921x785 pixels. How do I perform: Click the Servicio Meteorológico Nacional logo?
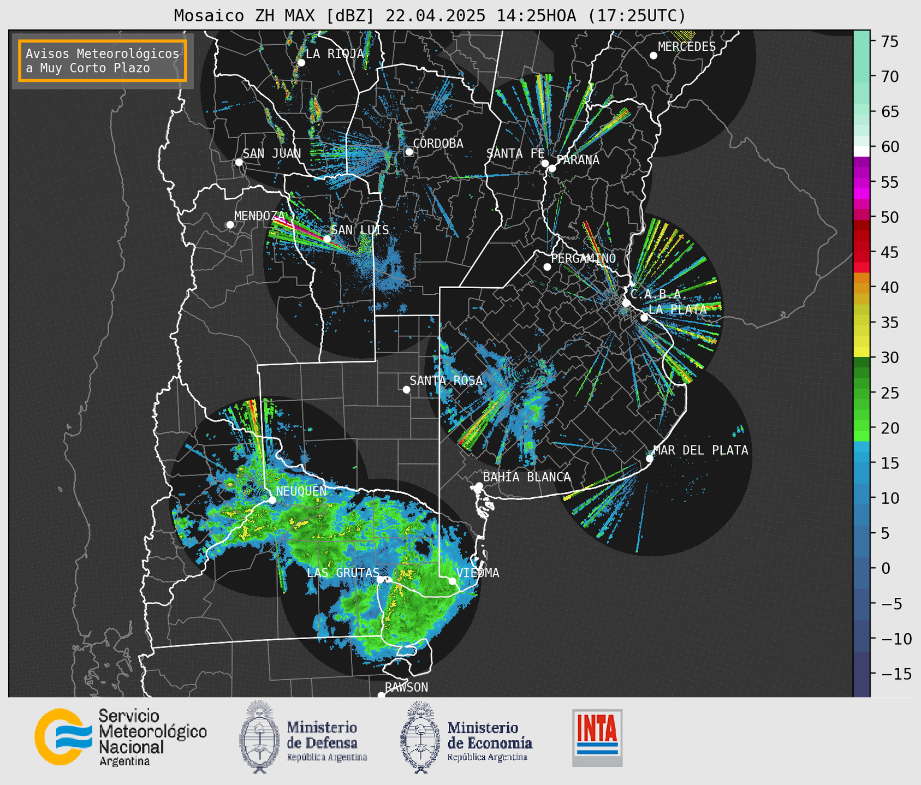(121, 738)
